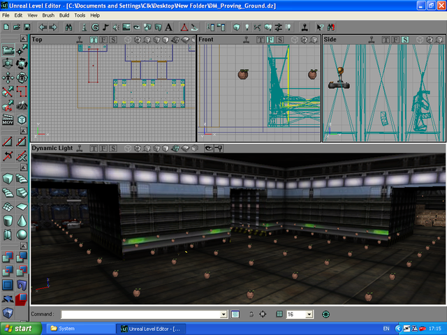The image size is (447, 335).
Task: Click the Cone brush builder
Action: [x=22, y=220]
